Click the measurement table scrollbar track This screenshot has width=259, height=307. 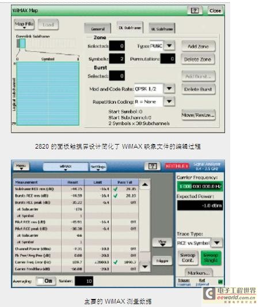145,221
